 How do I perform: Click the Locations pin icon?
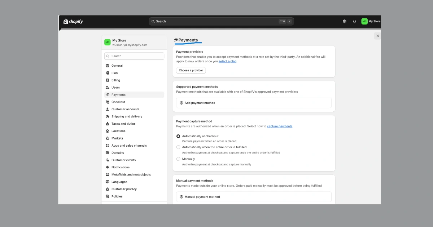click(x=108, y=131)
